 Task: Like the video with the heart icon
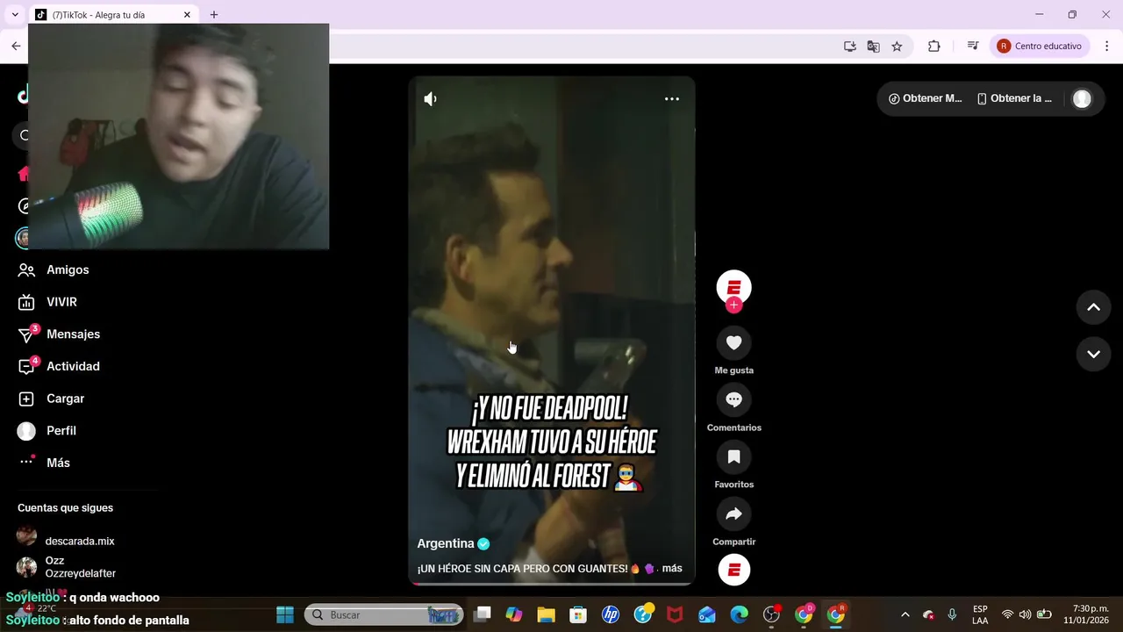pyautogui.click(x=734, y=343)
